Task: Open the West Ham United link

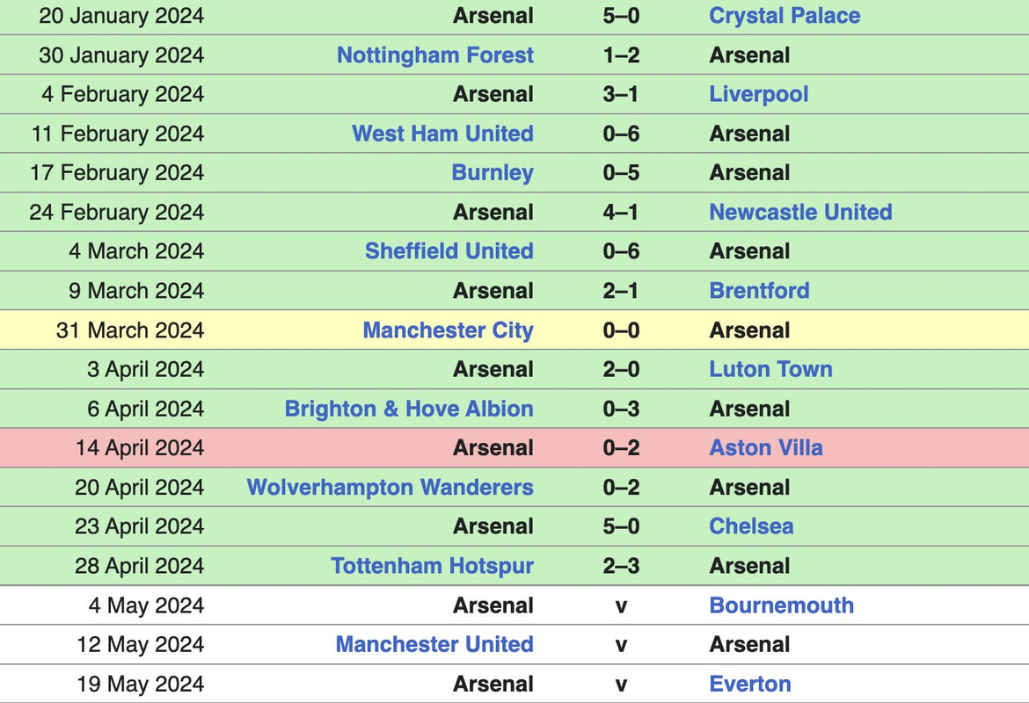Action: (x=443, y=134)
